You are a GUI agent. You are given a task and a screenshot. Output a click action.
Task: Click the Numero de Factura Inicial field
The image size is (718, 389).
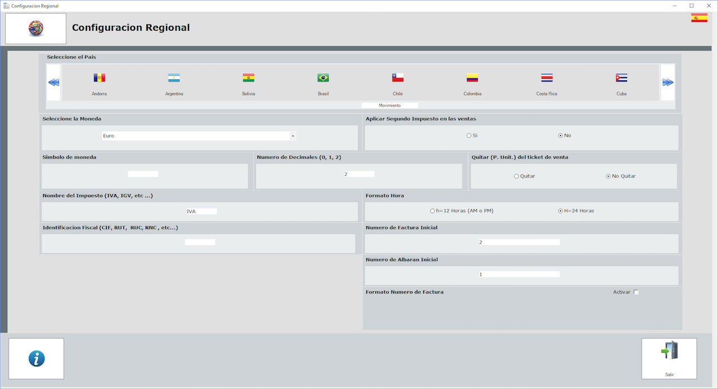(x=519, y=242)
